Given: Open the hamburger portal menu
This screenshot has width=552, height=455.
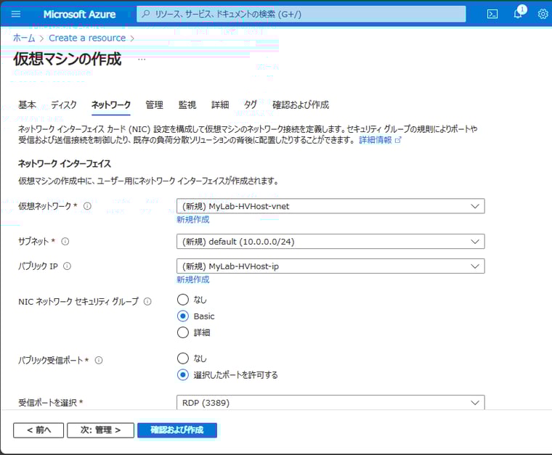Looking at the screenshot, I should point(16,14).
